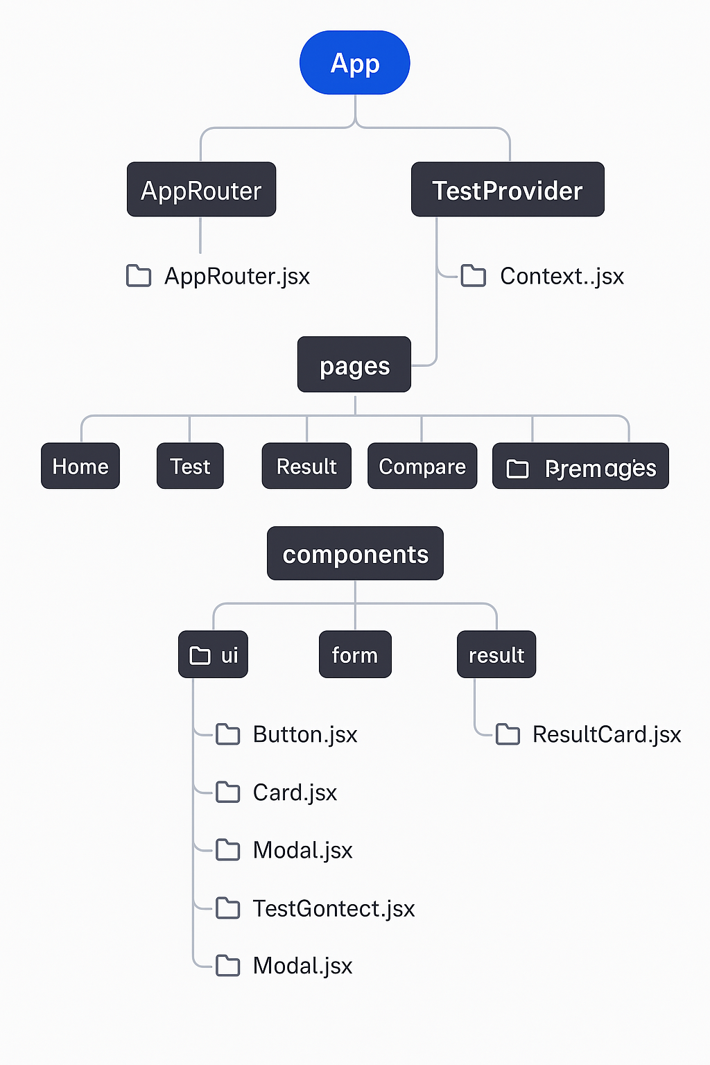
Task: Select the Home page node
Action: pos(80,466)
